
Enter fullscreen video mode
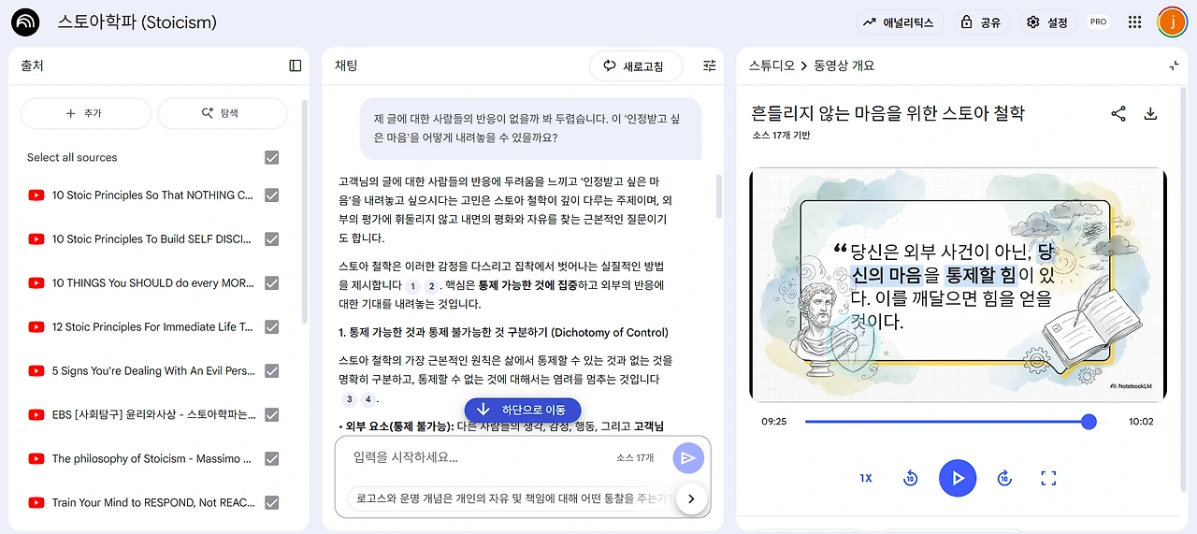(1048, 478)
